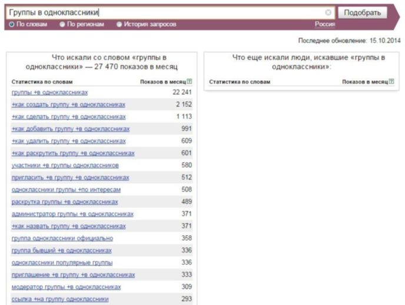Open 'одноклассники популярные группы' link
Screen dimensions: 405x305
coord(62,263)
